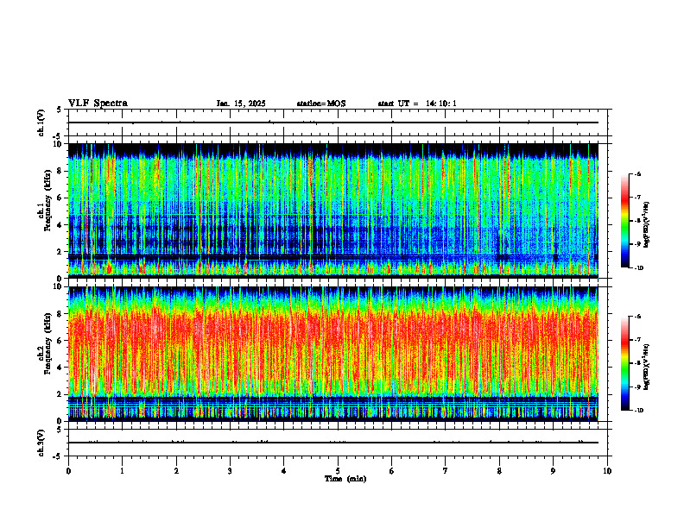Viewport: 684px width, 528px height.
Task: Select the "start UT = 14:10:1" text
Action: [x=417, y=104]
